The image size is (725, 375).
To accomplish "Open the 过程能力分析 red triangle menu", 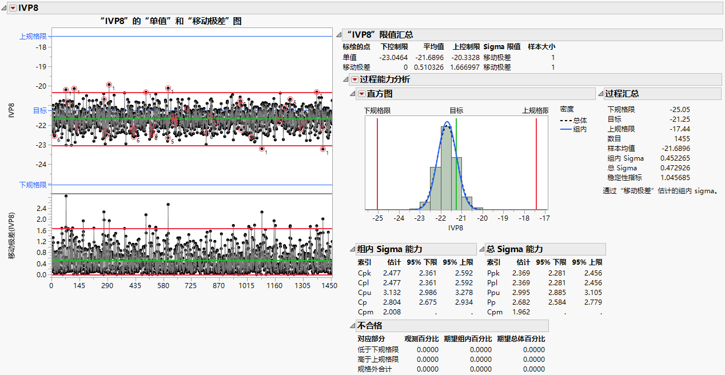I will pyautogui.click(x=354, y=79).
